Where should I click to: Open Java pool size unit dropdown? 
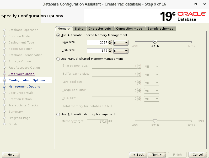pos(151,83)
